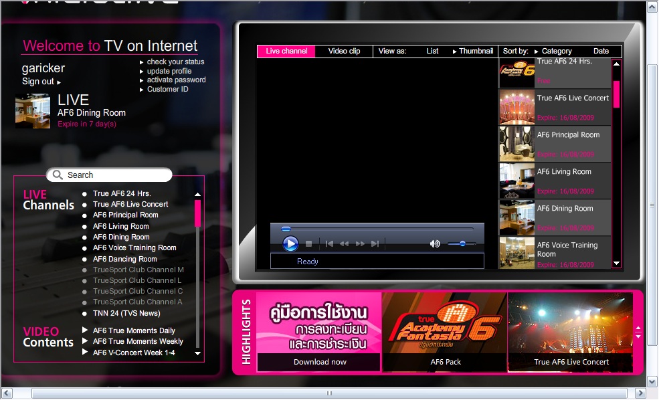Click the AF6 Dining Room LIVE thumbnail at left
The width and height of the screenshot is (659, 400).
click(x=33, y=111)
